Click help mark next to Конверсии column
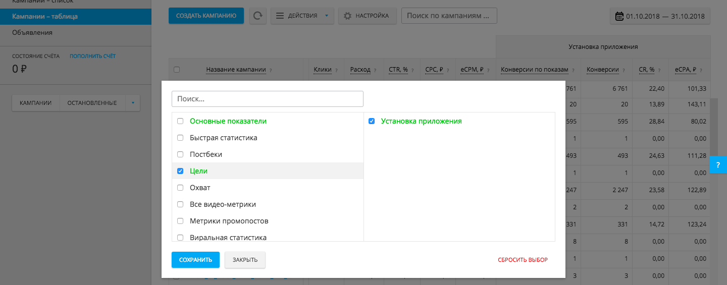This screenshot has height=285, width=727. (x=624, y=70)
